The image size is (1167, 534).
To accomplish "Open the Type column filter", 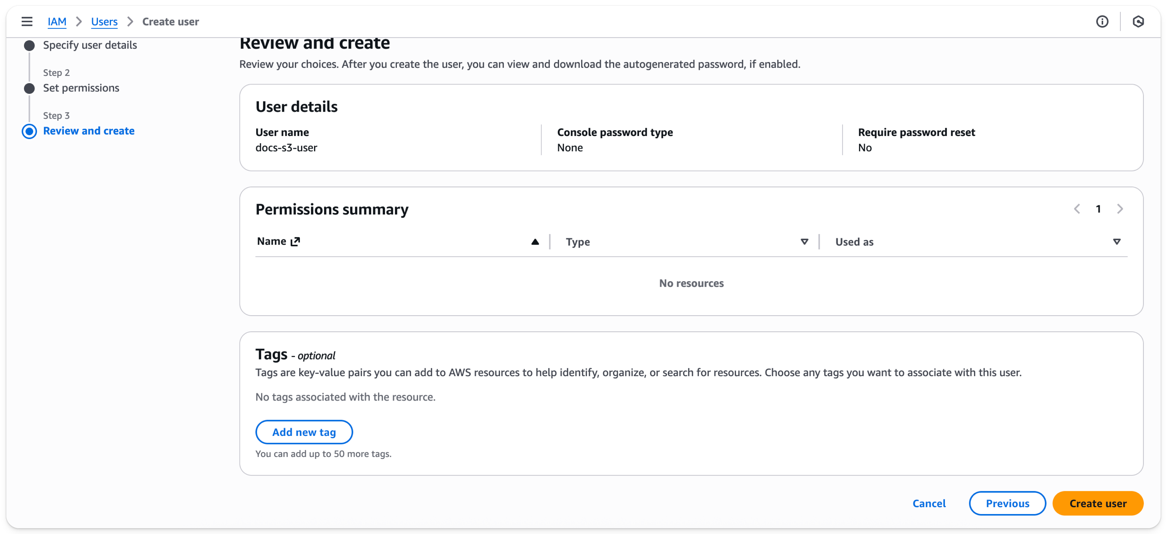I will coord(804,242).
